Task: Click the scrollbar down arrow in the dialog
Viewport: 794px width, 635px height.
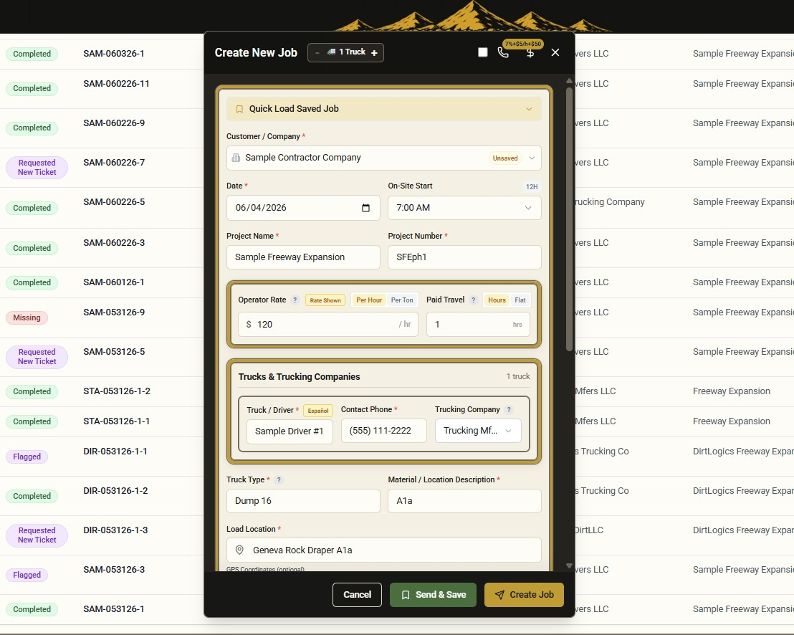Action: [569, 565]
